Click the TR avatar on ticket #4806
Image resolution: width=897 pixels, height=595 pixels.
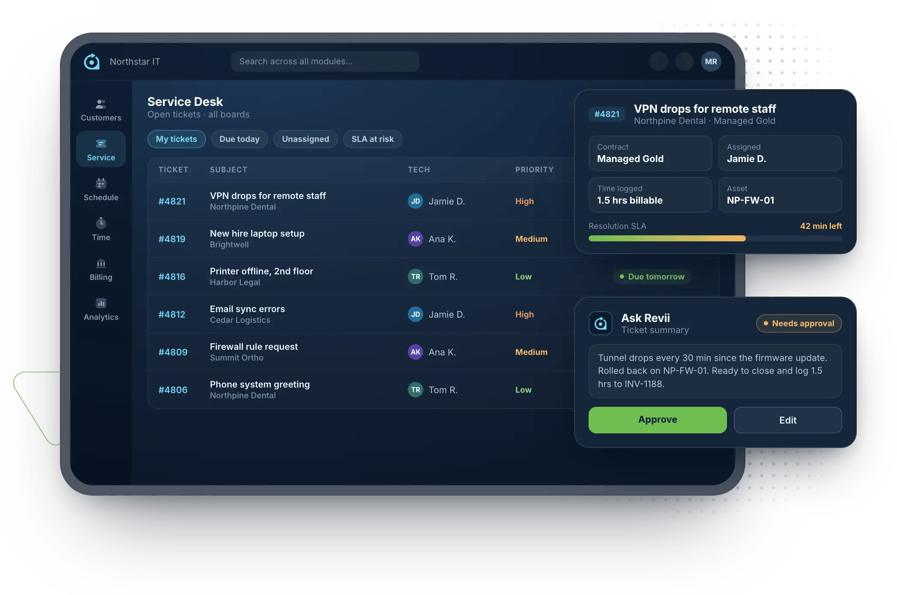tap(416, 390)
